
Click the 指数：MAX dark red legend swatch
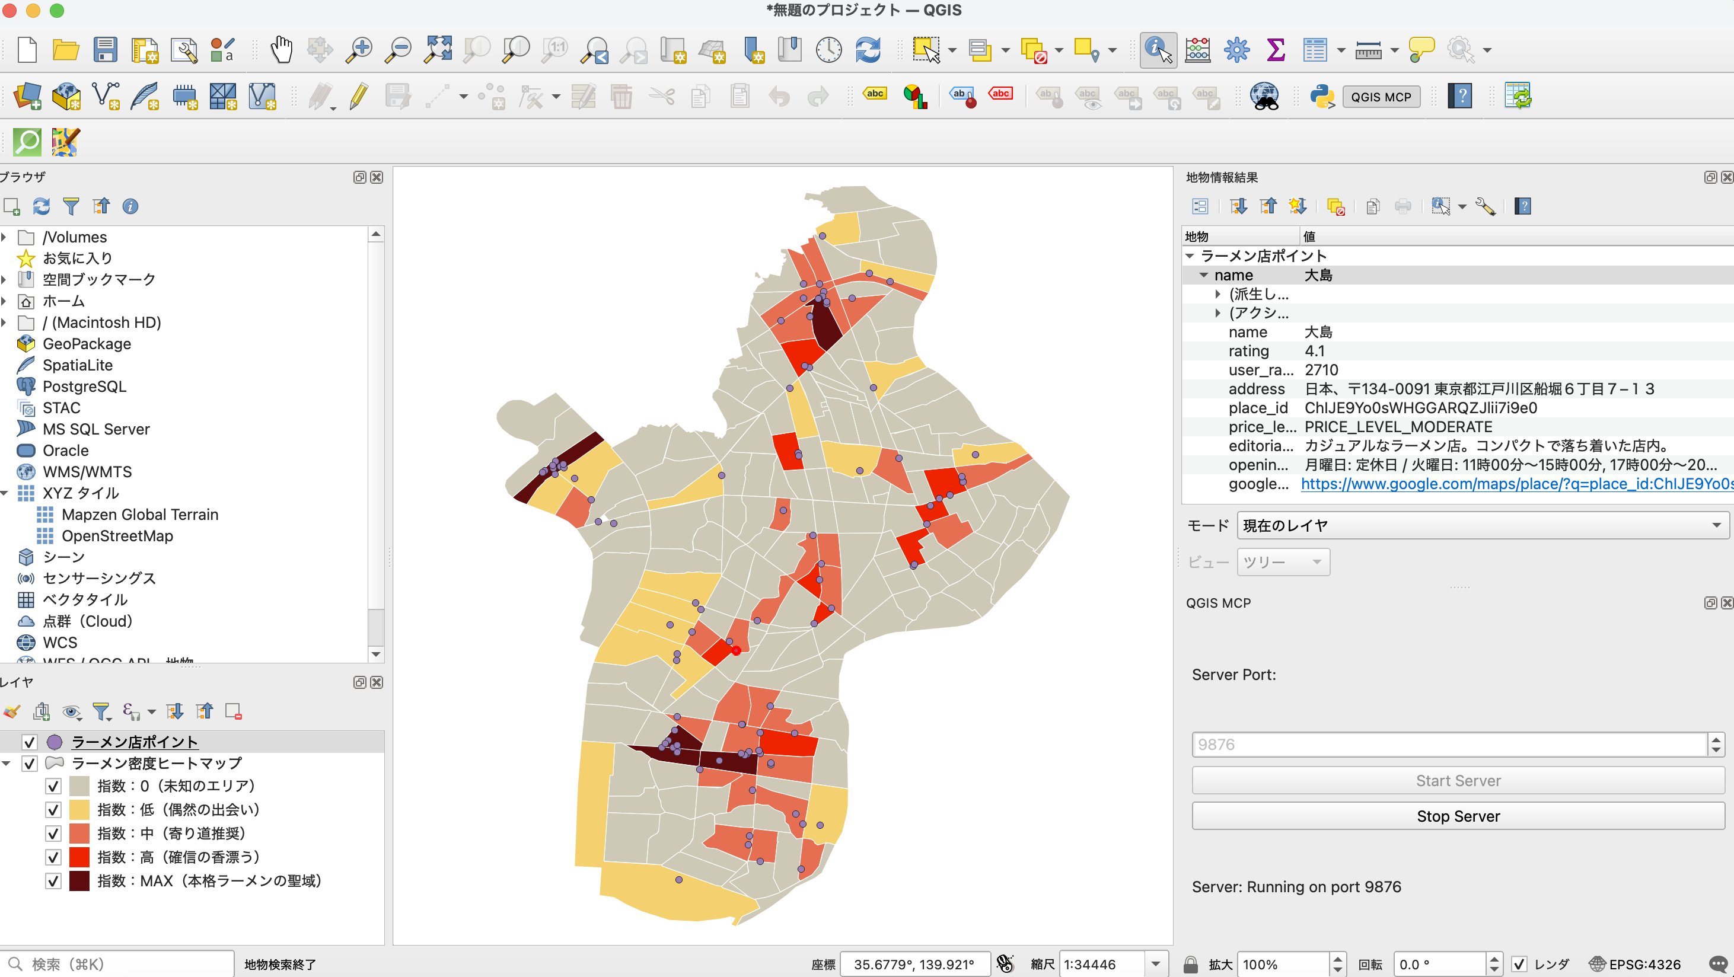coord(79,880)
